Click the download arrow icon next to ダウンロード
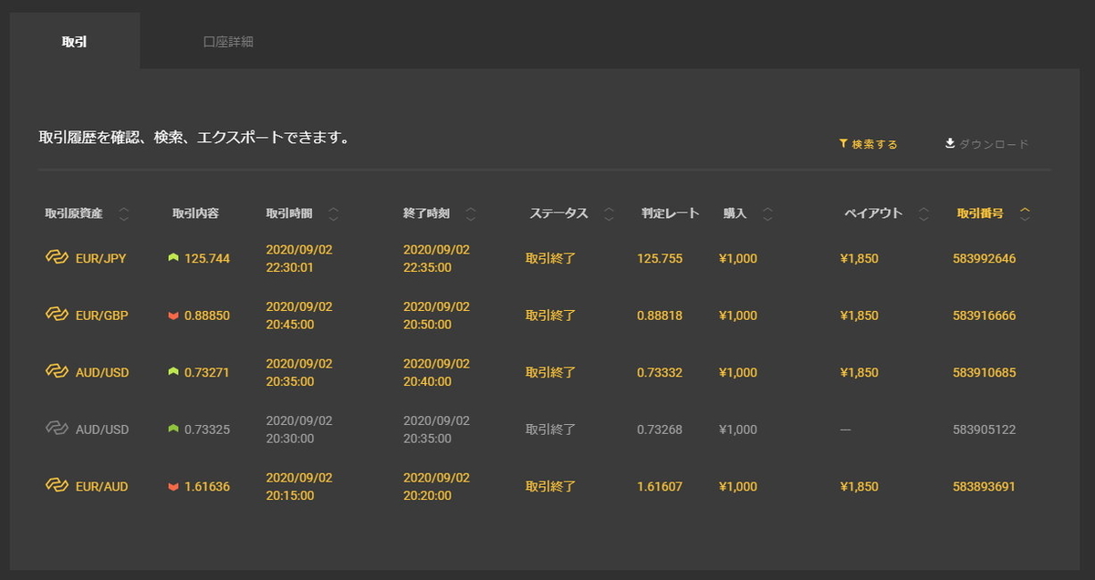Screen dimensions: 1095x580 [x=950, y=143]
